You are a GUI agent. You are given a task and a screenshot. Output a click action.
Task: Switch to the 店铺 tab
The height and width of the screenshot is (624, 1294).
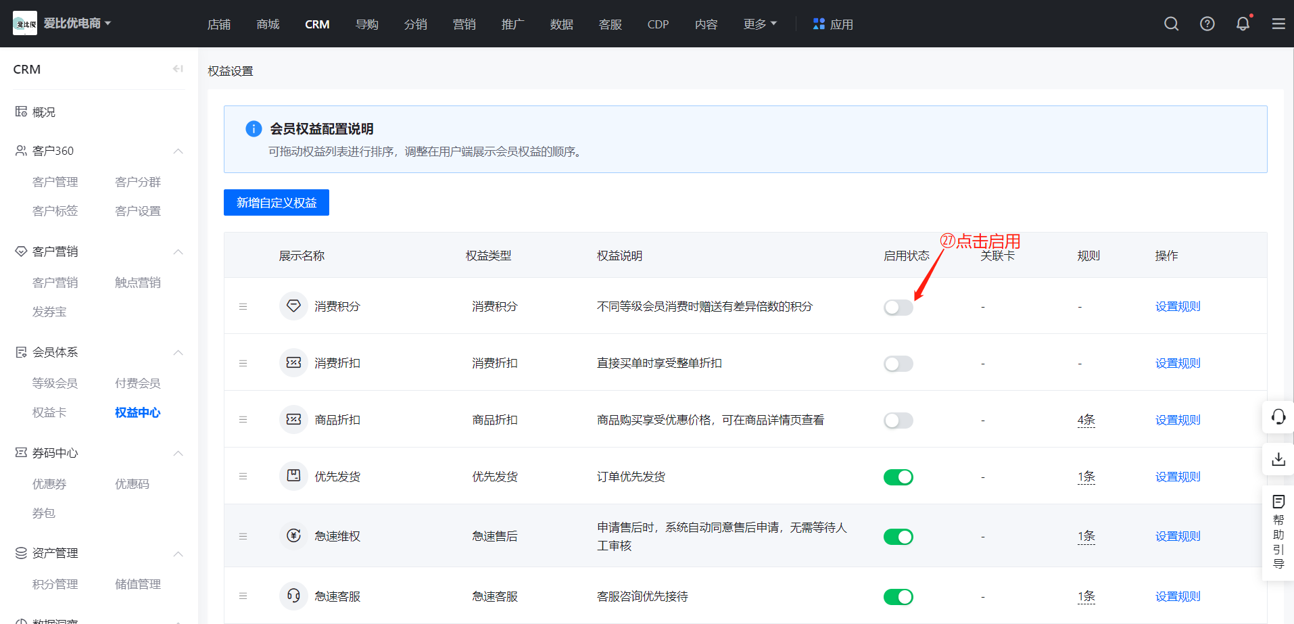tap(219, 24)
